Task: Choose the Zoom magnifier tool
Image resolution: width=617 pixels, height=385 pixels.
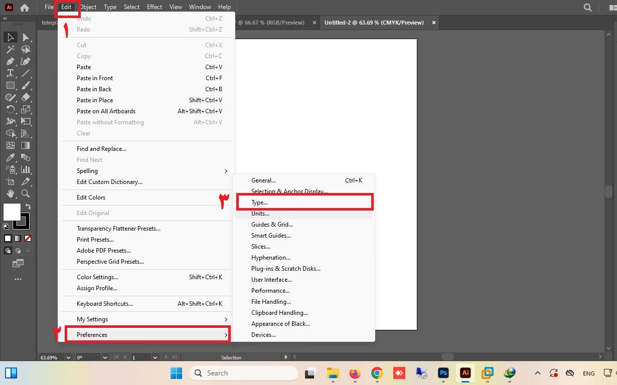Action: point(26,194)
